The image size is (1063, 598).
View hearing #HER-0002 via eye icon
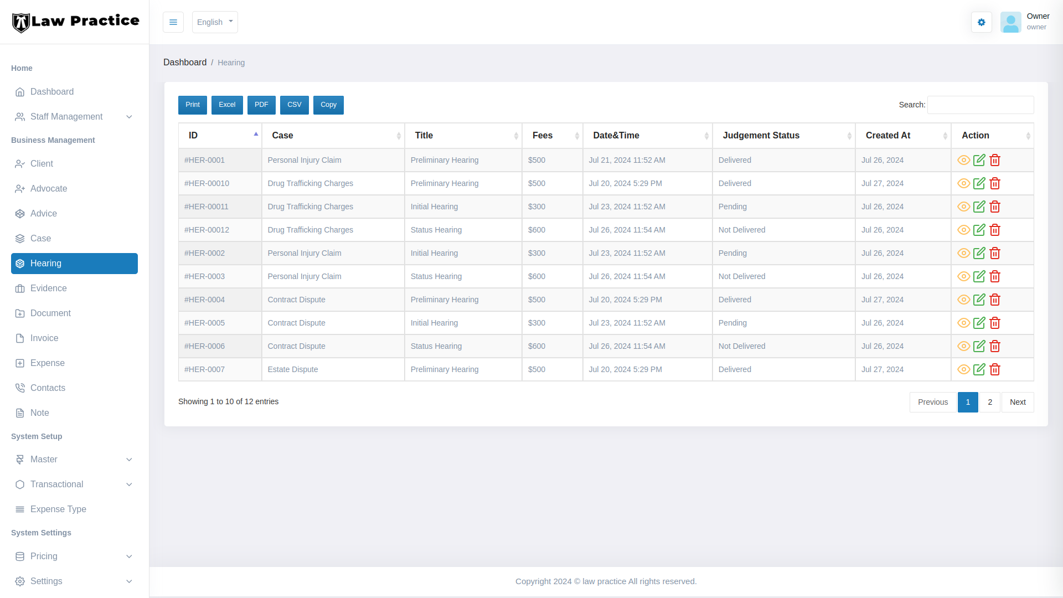963,253
